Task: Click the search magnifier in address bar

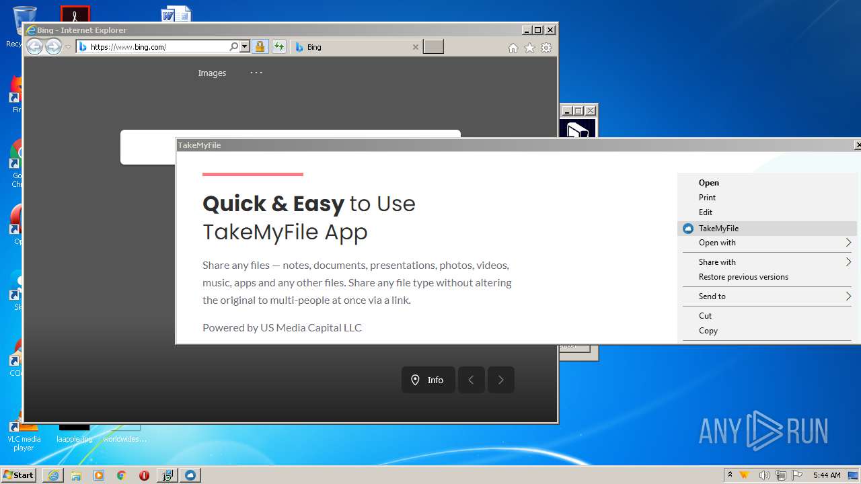Action: point(233,46)
